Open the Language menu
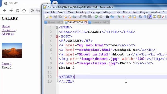The height and width of the screenshot is (94, 167). tap(94, 12)
